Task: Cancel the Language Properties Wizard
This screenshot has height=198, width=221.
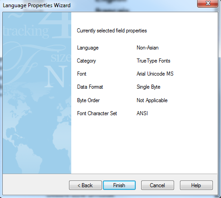Action: pos(157,185)
